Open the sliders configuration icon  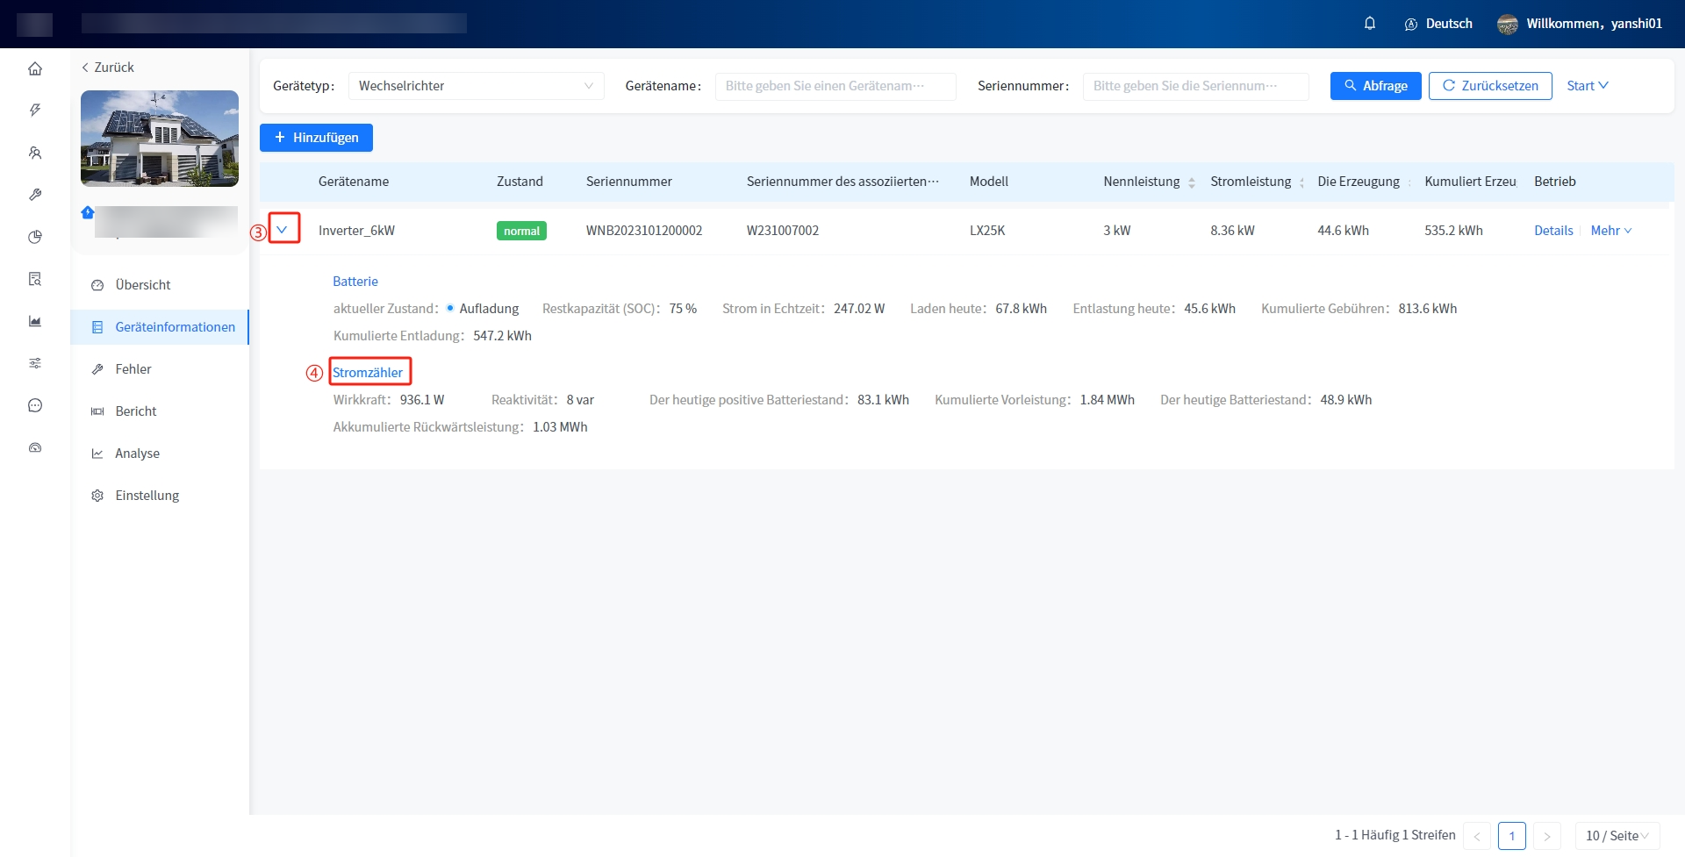click(35, 363)
